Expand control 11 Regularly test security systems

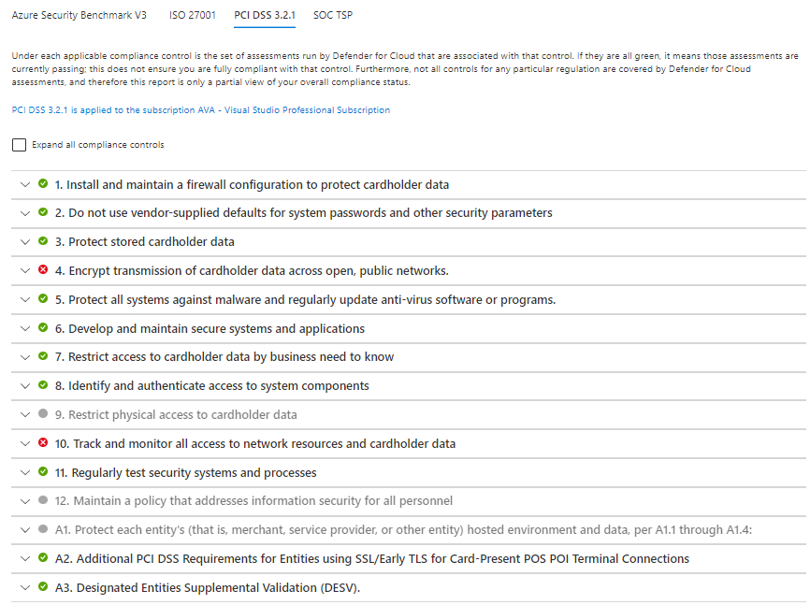click(x=25, y=472)
